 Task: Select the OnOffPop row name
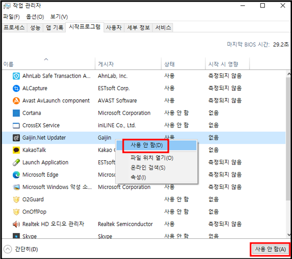click(x=35, y=212)
